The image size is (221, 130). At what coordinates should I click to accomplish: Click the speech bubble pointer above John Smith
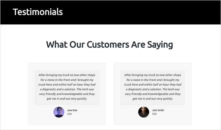154,105
